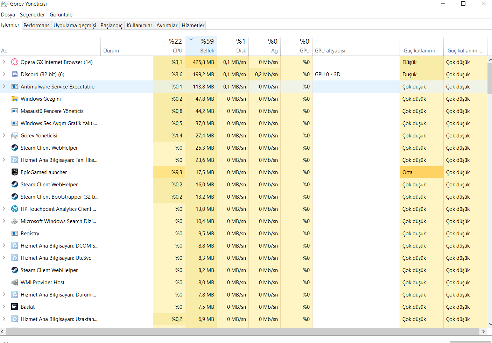Open the Başlangıç tab
This screenshot has height=343, width=492.
pyautogui.click(x=111, y=26)
